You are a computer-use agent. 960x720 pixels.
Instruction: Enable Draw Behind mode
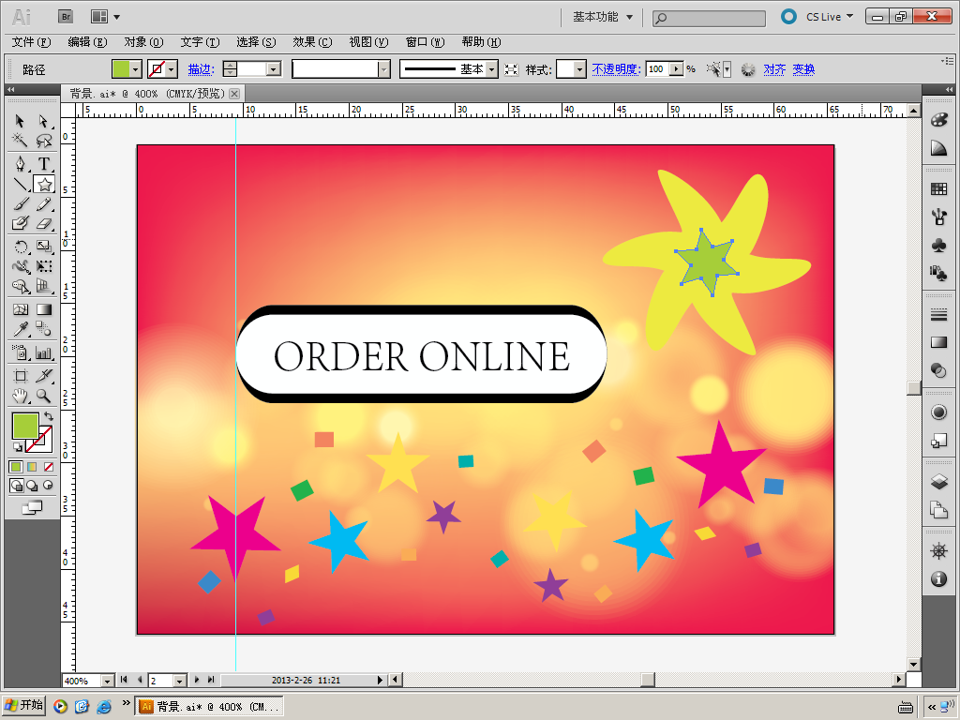tap(32, 486)
